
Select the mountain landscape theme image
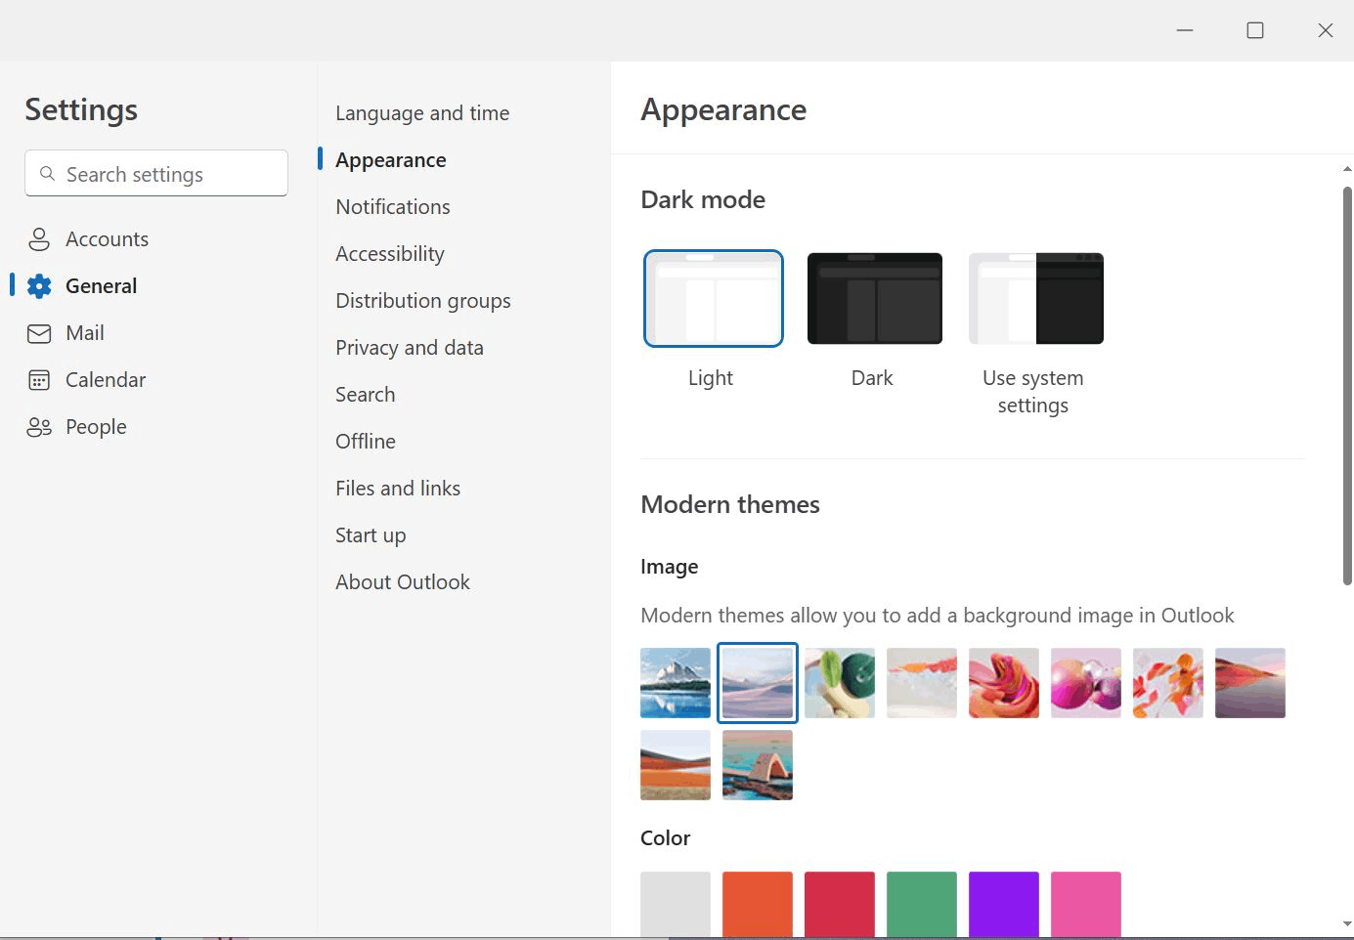click(x=675, y=682)
